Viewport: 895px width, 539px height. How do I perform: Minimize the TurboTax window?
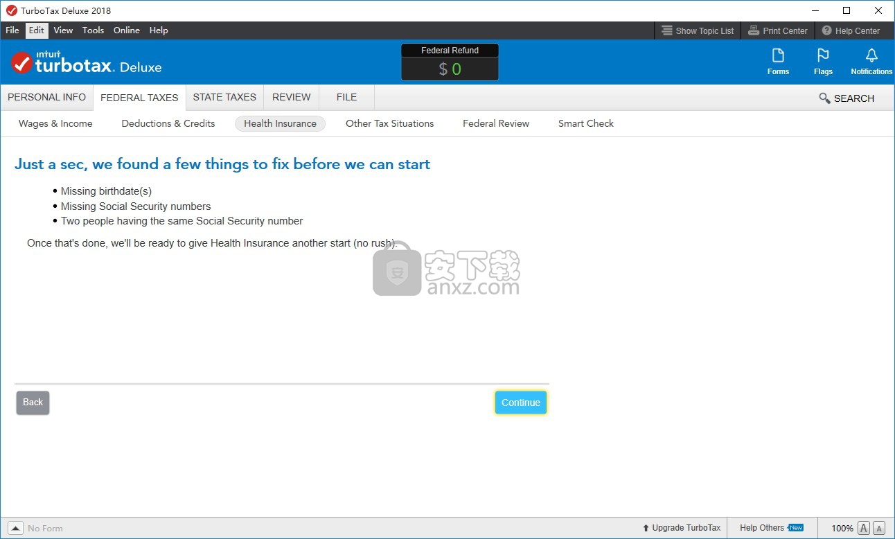(815, 10)
